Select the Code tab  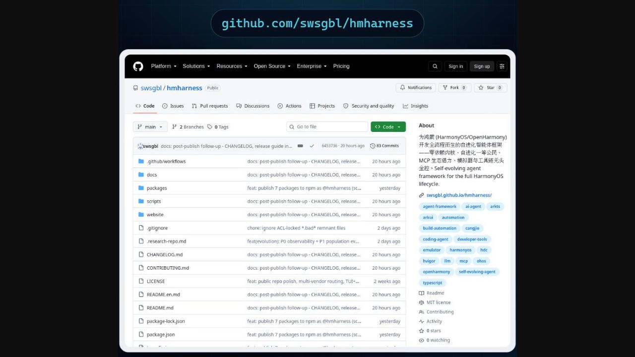coord(145,106)
